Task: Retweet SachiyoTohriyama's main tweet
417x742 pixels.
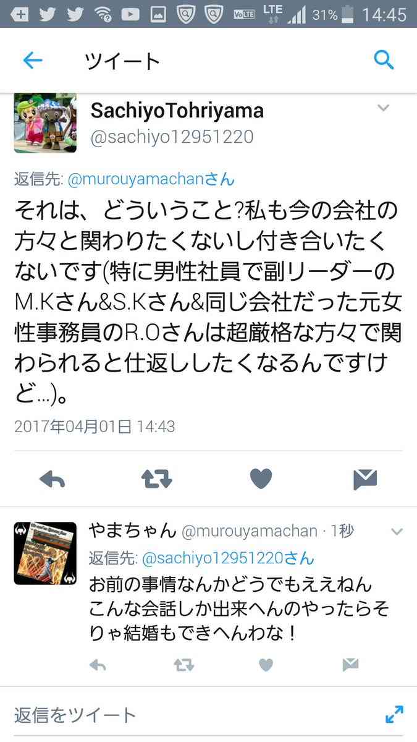Action: pyautogui.click(x=156, y=479)
